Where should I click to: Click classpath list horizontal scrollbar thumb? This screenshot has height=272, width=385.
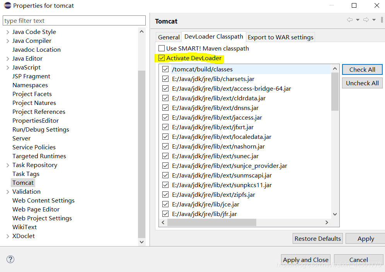pos(212,222)
